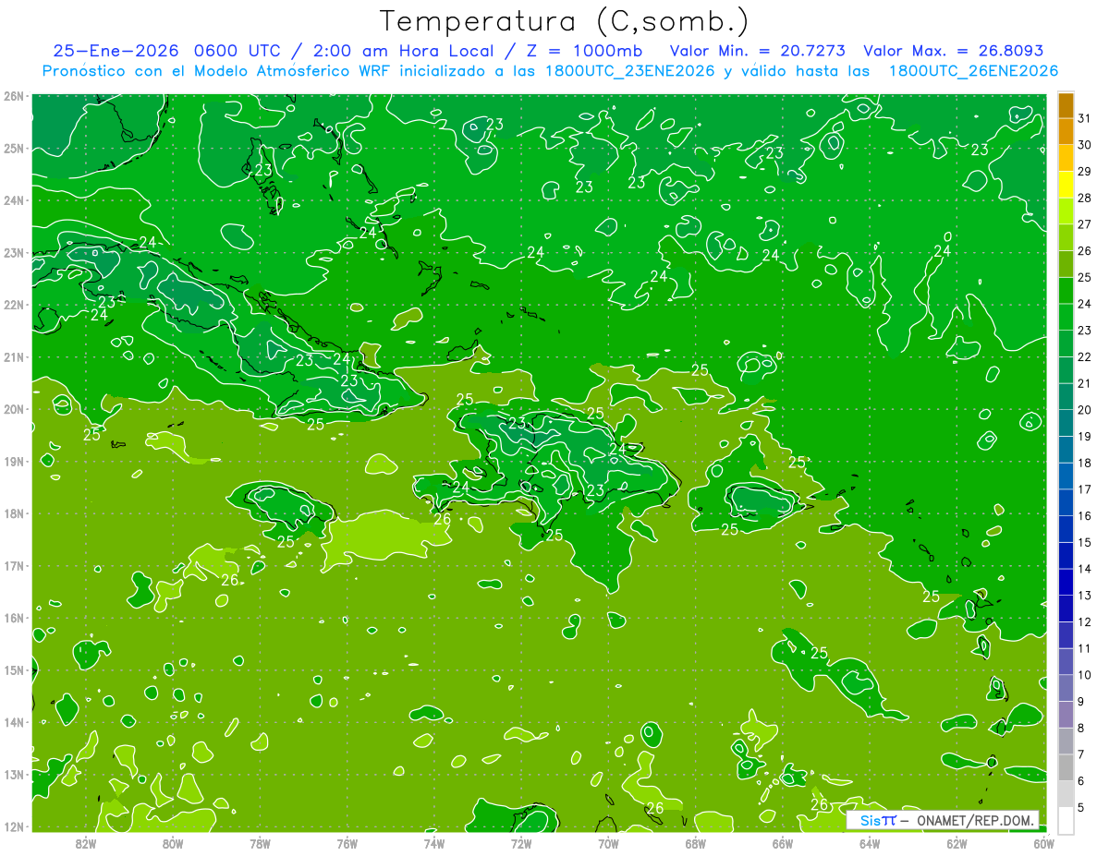Click the '80W' longitude axis label
The height and width of the screenshot is (856, 1109).
tap(173, 843)
